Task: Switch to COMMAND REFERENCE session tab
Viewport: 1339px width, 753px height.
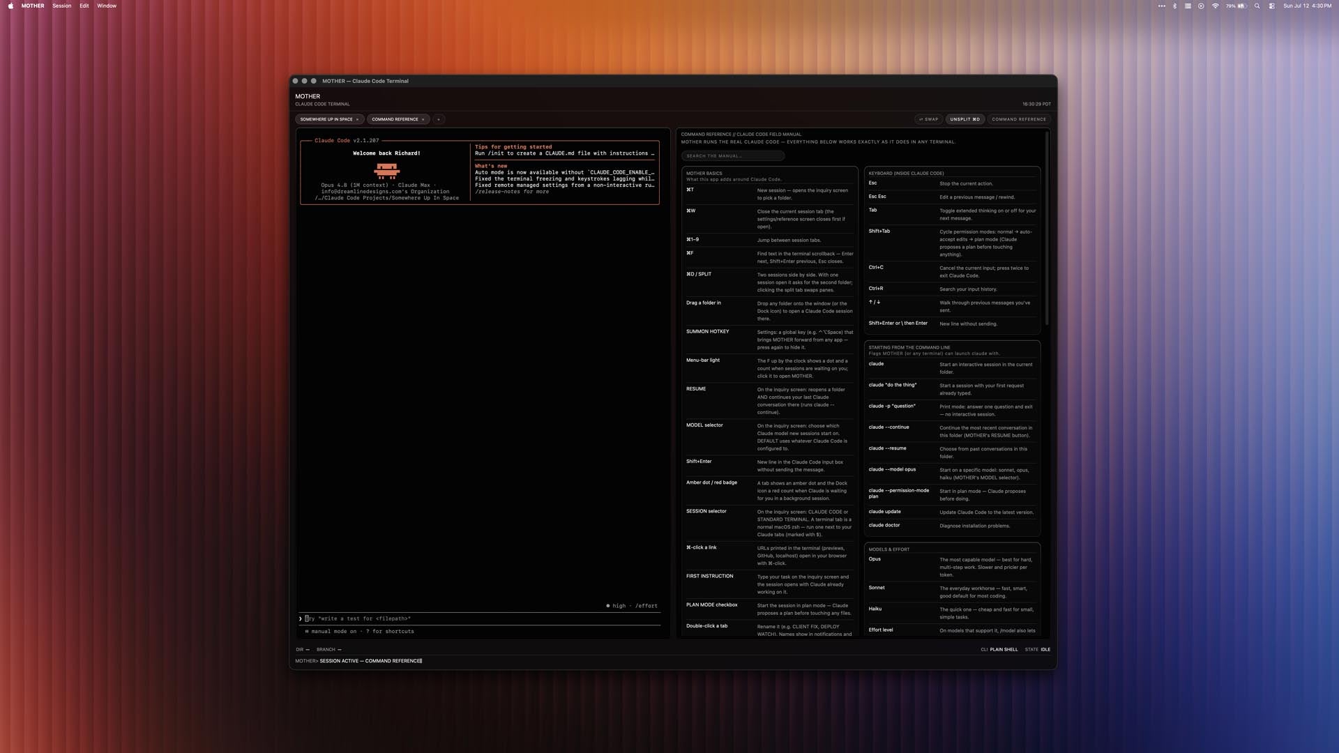Action: pyautogui.click(x=395, y=119)
